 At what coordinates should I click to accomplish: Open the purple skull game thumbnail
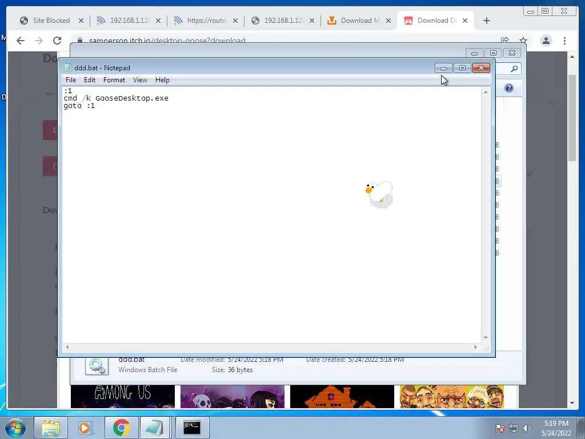click(233, 397)
